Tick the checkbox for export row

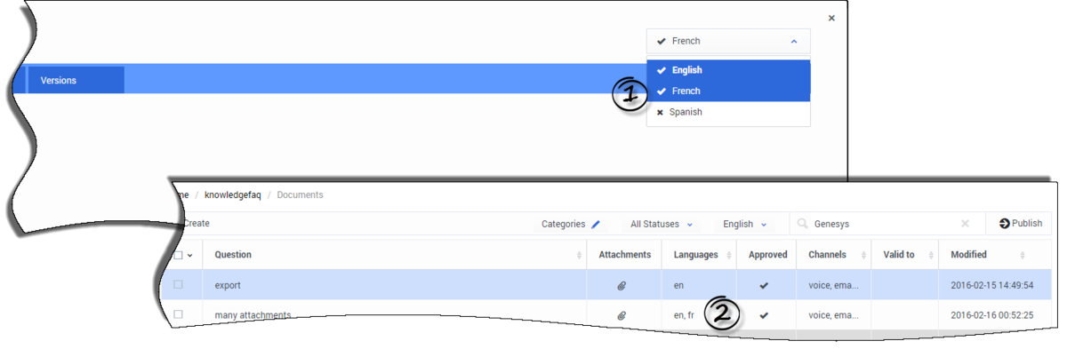click(x=178, y=285)
